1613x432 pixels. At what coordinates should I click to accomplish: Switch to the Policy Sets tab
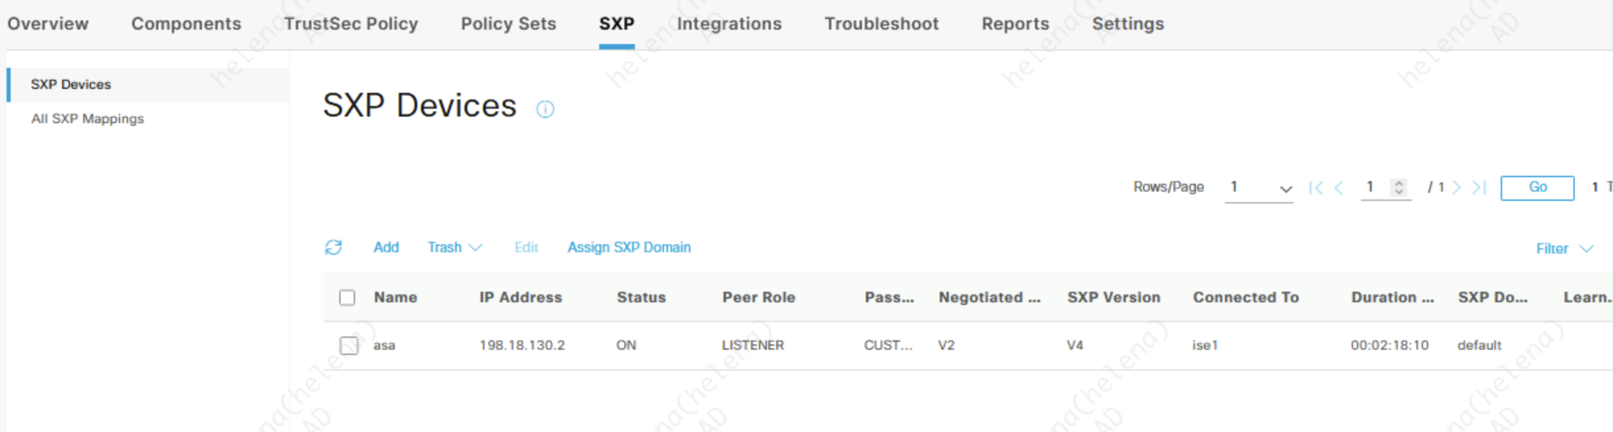tap(508, 24)
